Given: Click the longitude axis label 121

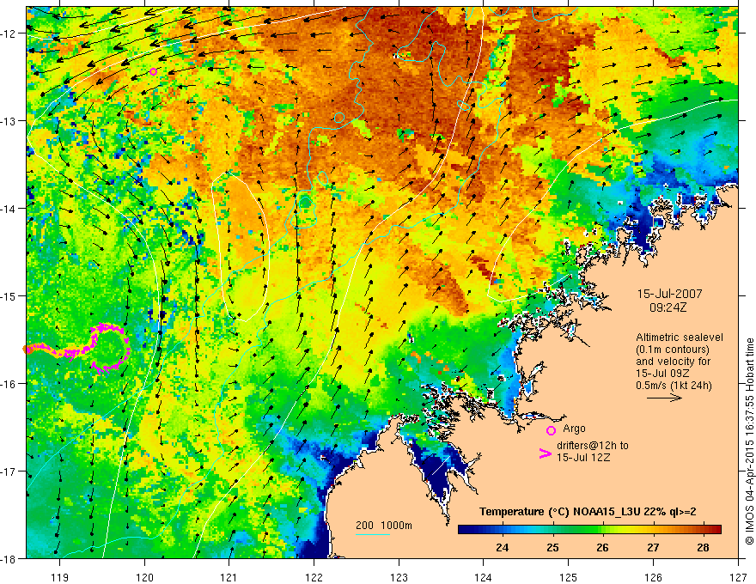Looking at the screenshot, I should point(229,577).
